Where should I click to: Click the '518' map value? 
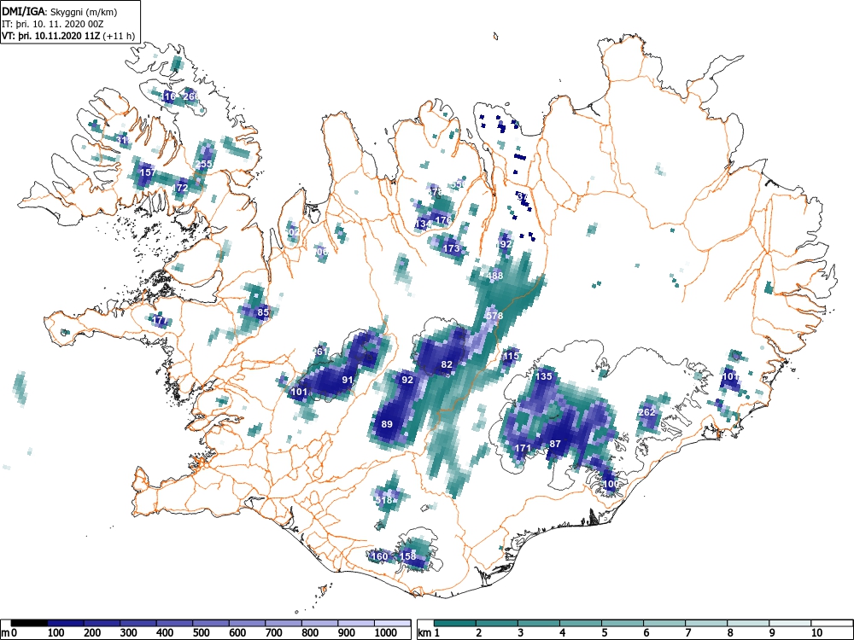pyautogui.click(x=384, y=500)
